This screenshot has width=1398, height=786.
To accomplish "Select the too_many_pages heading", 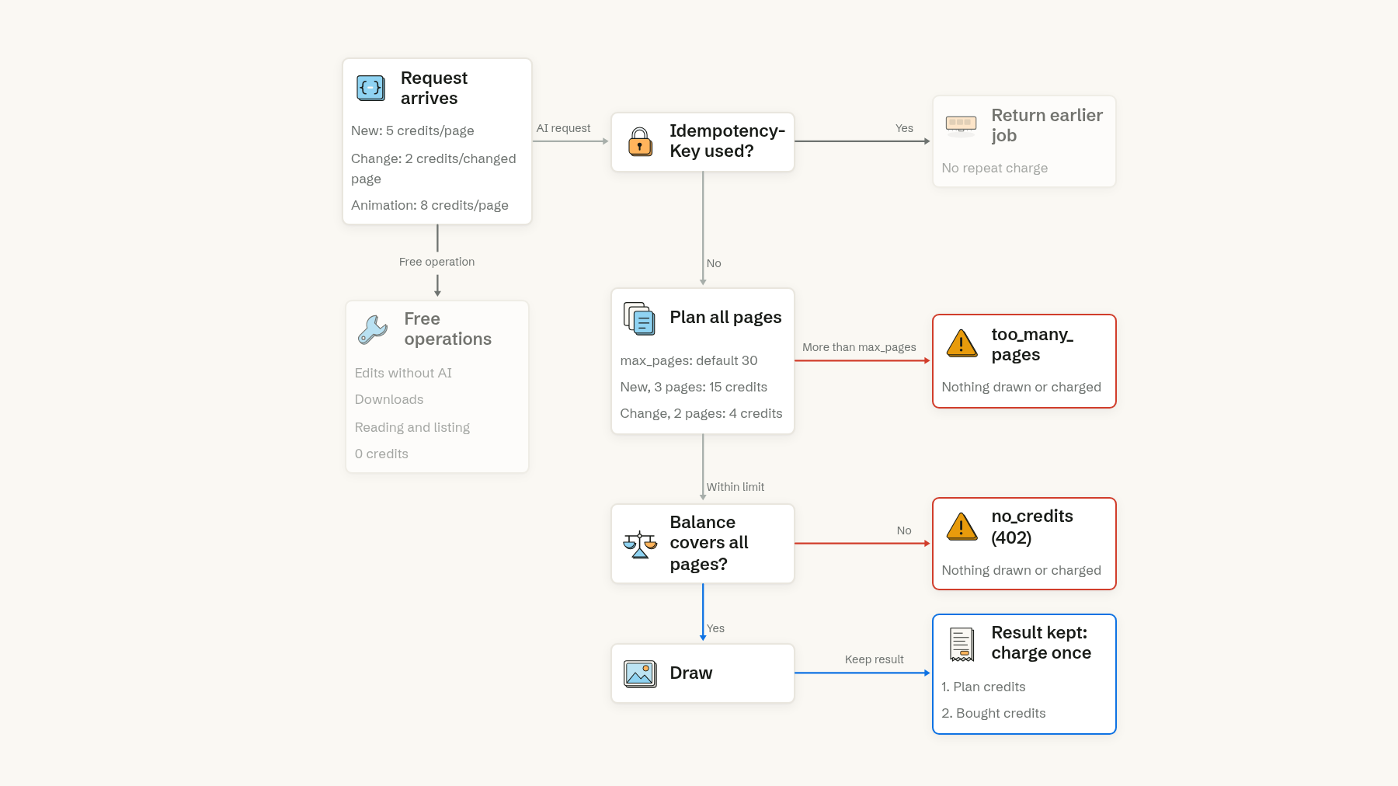I will [x=1032, y=344].
